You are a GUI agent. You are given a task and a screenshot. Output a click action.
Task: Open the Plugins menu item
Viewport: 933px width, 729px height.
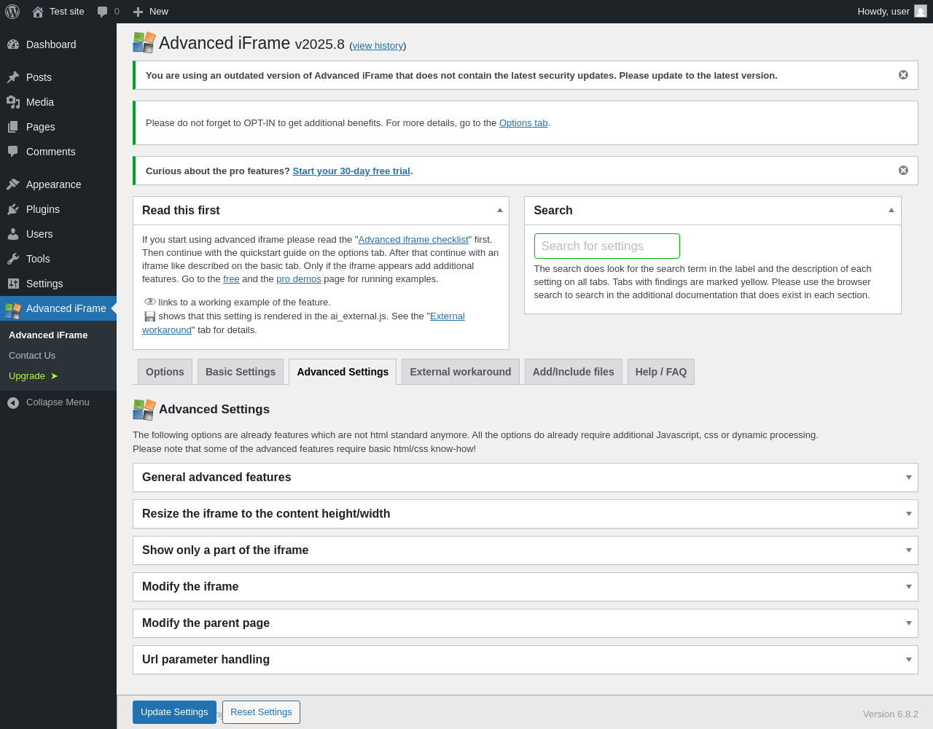58,209
